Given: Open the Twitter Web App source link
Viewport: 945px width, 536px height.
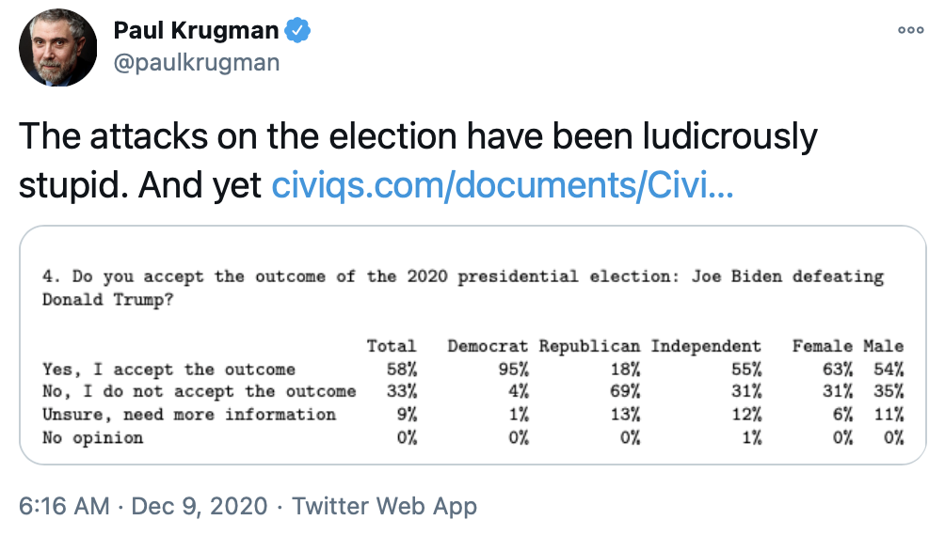Looking at the screenshot, I should [x=384, y=506].
